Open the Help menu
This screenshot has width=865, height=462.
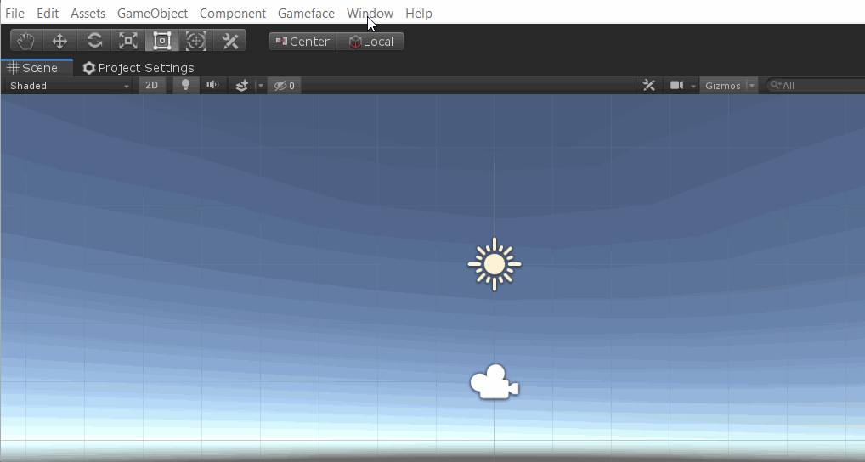click(419, 14)
